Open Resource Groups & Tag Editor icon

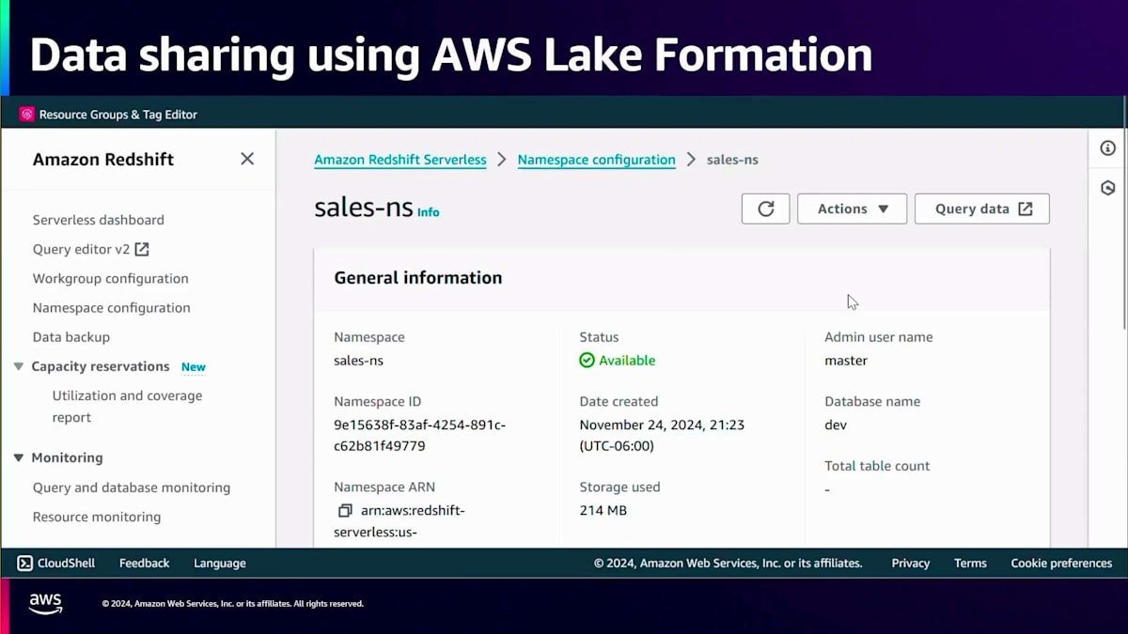pyautogui.click(x=27, y=115)
